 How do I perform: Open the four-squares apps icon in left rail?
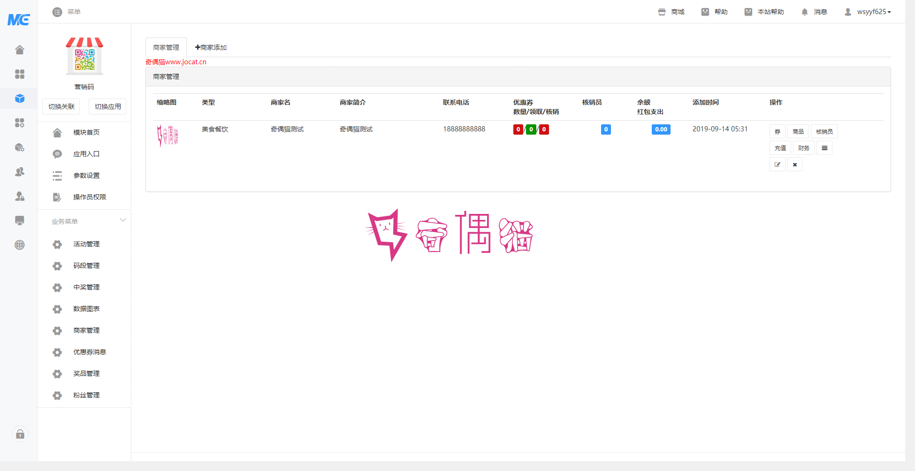click(x=19, y=74)
